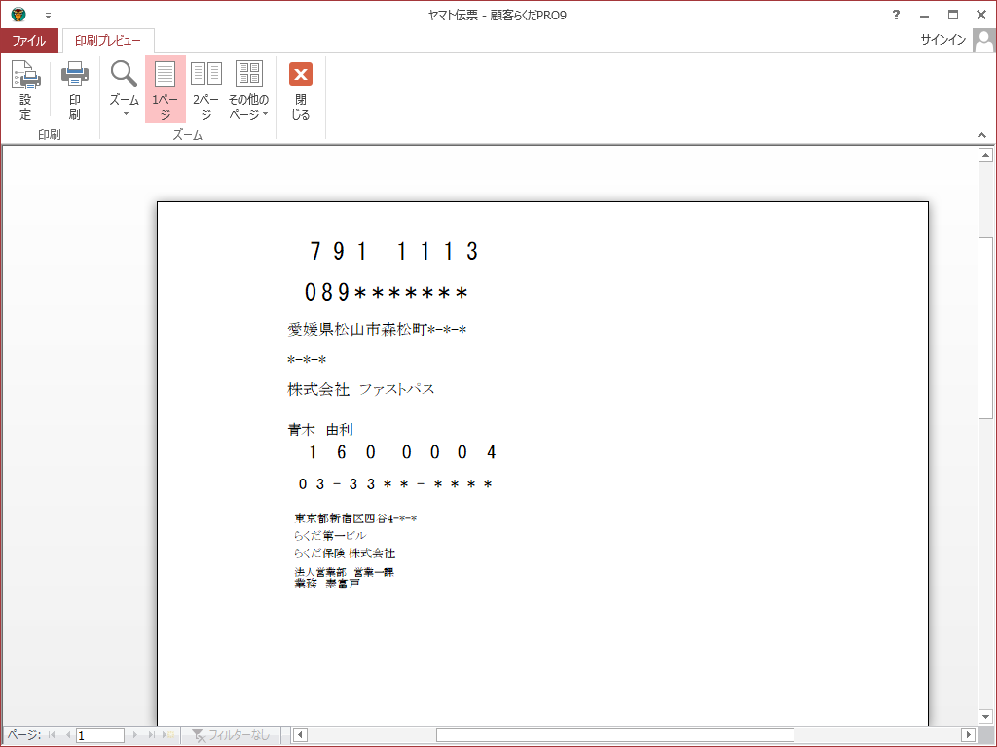Open the ズーム magnifier dropdown
The image size is (997, 747).
[x=124, y=89]
